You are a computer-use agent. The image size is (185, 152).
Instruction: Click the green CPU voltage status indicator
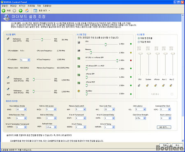coord(131,44)
